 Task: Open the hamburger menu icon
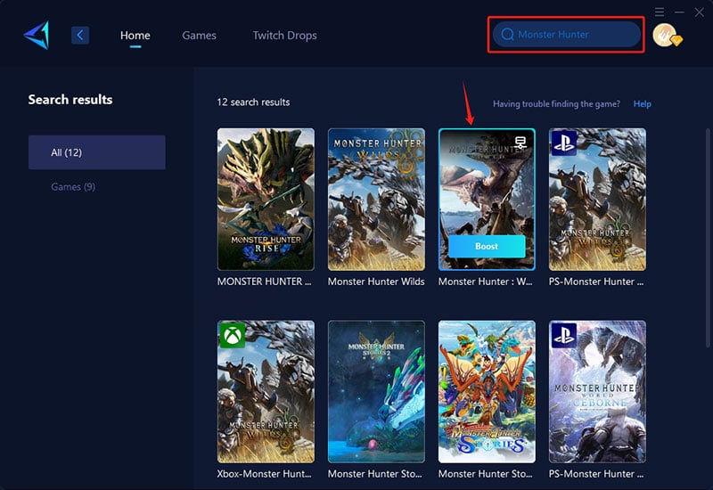(660, 12)
